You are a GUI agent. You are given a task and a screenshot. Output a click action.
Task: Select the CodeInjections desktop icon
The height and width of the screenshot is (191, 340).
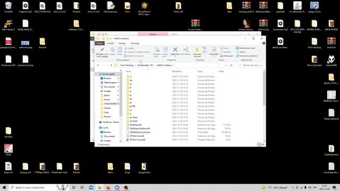[x=331, y=150]
